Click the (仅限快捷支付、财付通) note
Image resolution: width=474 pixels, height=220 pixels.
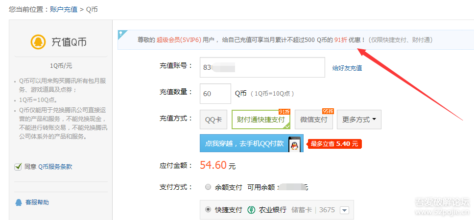click(x=400, y=40)
